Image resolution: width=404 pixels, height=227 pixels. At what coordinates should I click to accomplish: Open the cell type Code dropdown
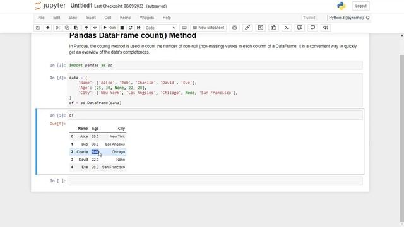pyautogui.click(x=160, y=28)
